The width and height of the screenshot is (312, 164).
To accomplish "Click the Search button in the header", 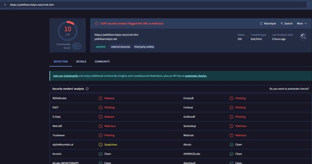I will tap(286, 23).
